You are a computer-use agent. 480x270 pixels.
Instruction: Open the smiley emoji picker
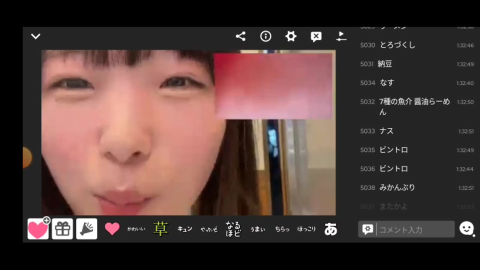pyautogui.click(x=467, y=228)
